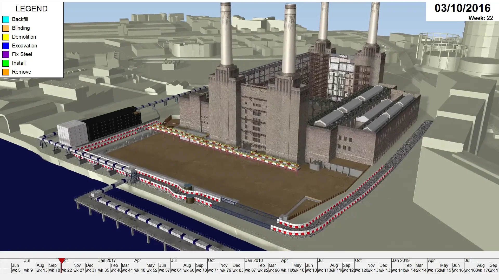Click the Apr label above wk 48

[x=138, y=260]
